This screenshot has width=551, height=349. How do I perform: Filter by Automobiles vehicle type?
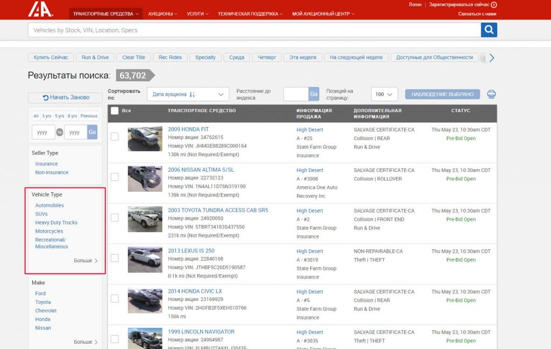(x=50, y=205)
